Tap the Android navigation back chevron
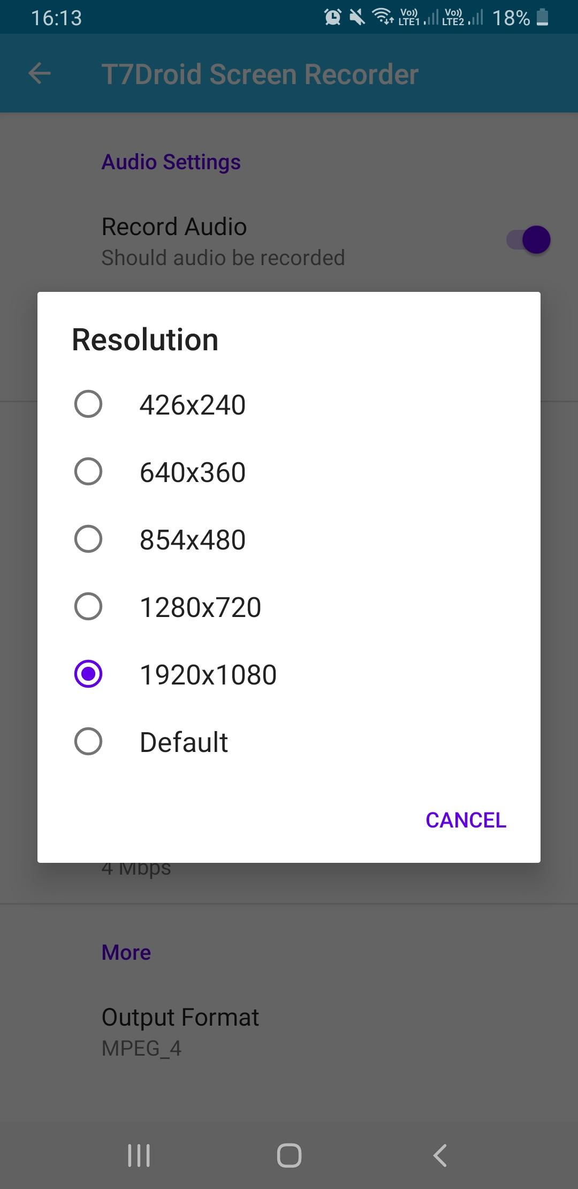This screenshot has height=1189, width=578. pyautogui.click(x=440, y=1155)
